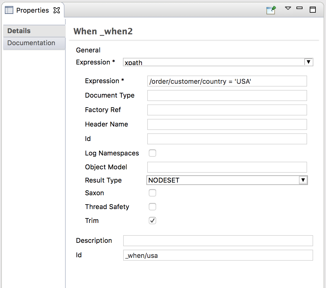The width and height of the screenshot is (326, 288).
Task: Open the Properties View Menu triangle
Action: (288, 8)
